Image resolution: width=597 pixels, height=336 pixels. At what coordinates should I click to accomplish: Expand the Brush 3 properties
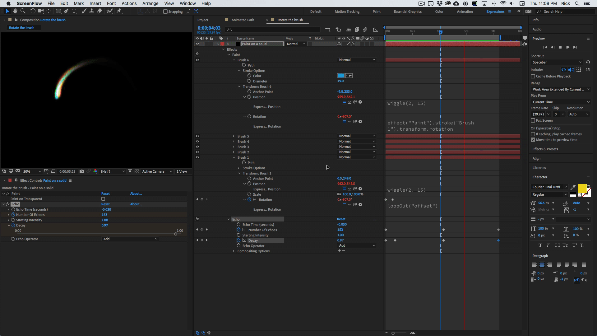pyautogui.click(x=234, y=147)
